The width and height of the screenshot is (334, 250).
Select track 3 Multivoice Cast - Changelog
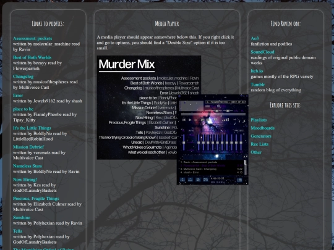click(x=212, y=169)
